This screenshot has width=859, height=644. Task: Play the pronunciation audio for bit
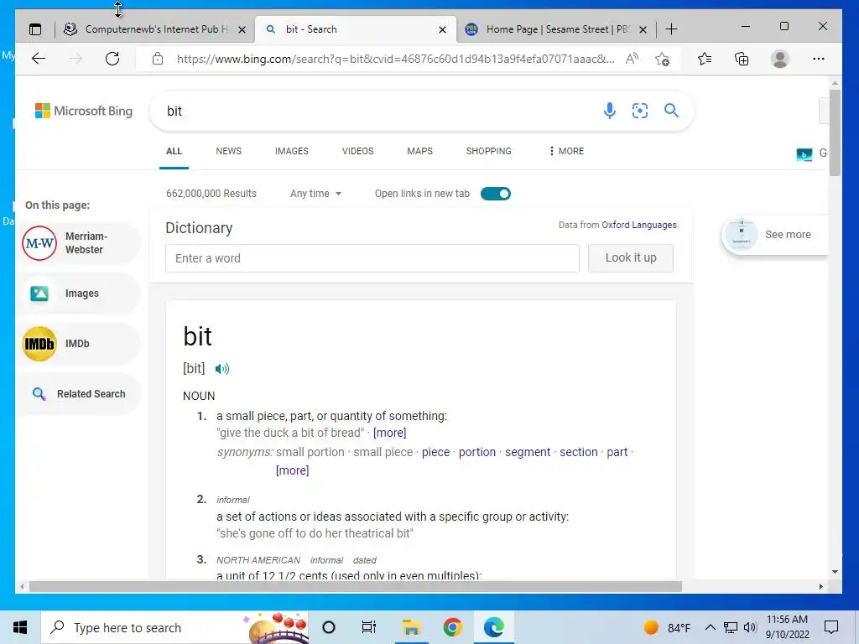tap(221, 369)
